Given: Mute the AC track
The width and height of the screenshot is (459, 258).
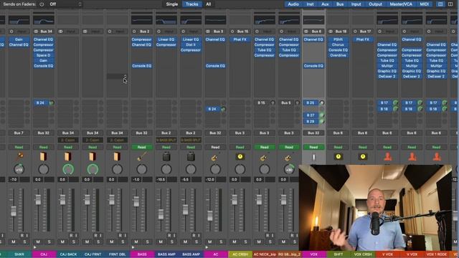Looking at the screenshot, I should pyautogui.click(x=210, y=242).
